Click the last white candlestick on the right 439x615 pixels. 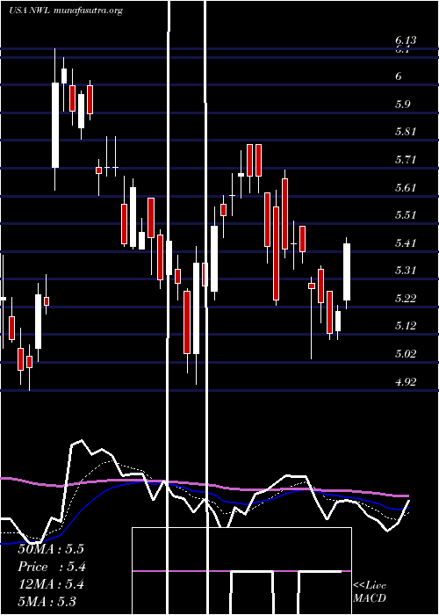[x=347, y=271]
